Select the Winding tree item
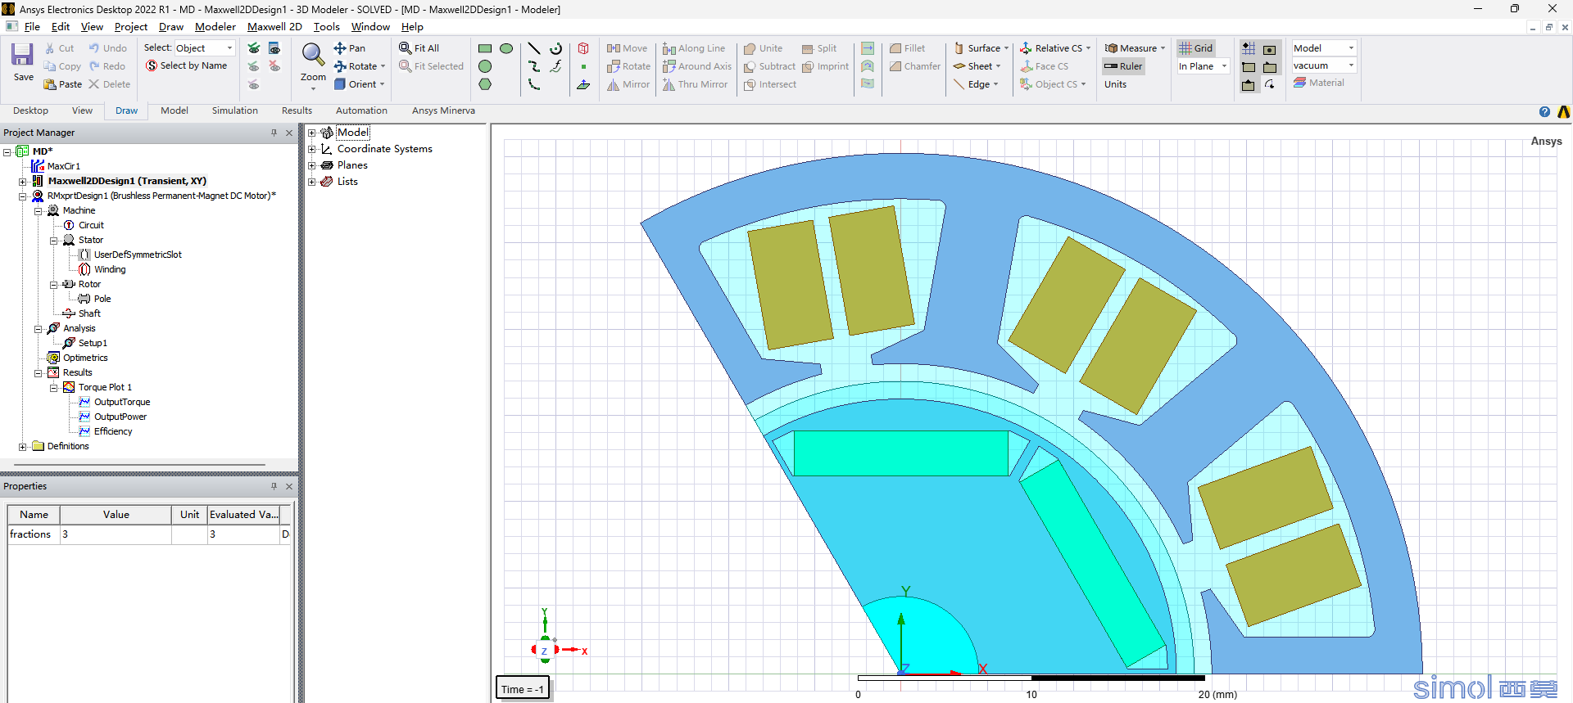 (110, 269)
